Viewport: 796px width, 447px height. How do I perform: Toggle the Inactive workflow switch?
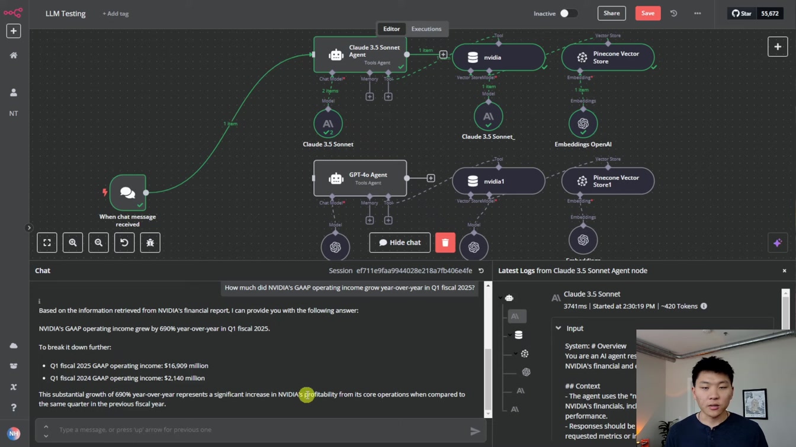pos(569,13)
